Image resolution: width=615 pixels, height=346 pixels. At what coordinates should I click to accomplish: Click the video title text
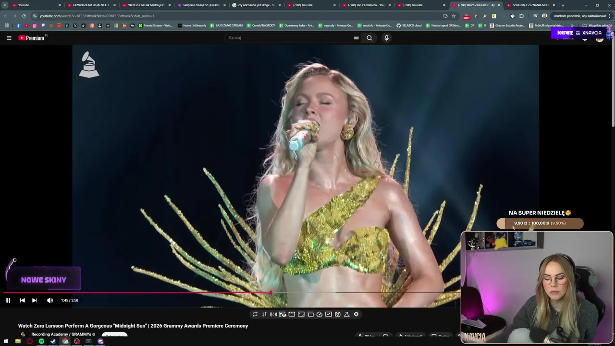point(133,326)
